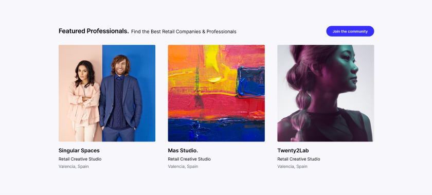Viewport: 432px width, 195px height.
Task: Open the Mas Studio abstract painting thumbnail
Action: (x=217, y=93)
